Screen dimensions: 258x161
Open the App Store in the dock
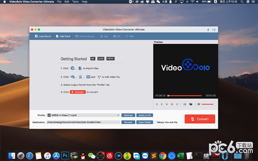pos(56,155)
